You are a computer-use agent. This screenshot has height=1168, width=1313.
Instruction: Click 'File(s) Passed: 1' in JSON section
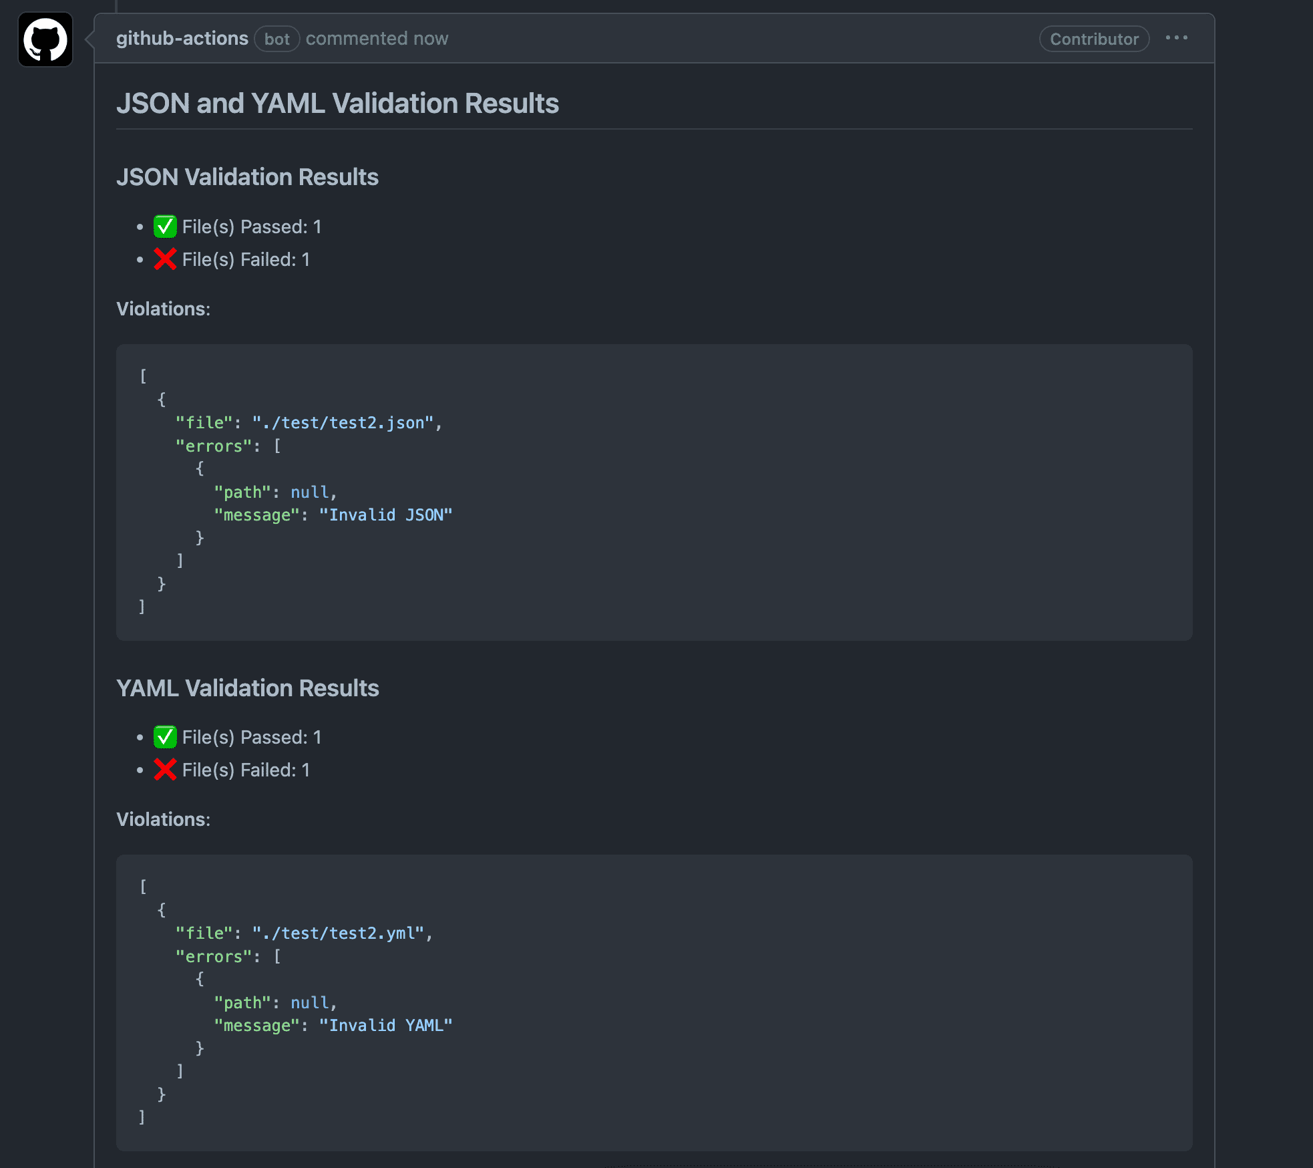click(251, 227)
